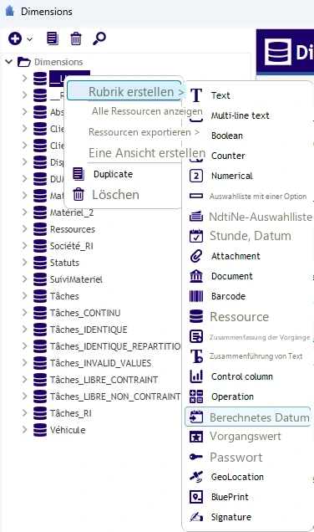Expand the Tâches tree node

[25, 296]
